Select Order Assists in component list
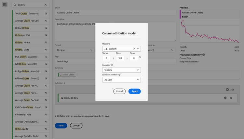The image size is (244, 139). click(31, 129)
